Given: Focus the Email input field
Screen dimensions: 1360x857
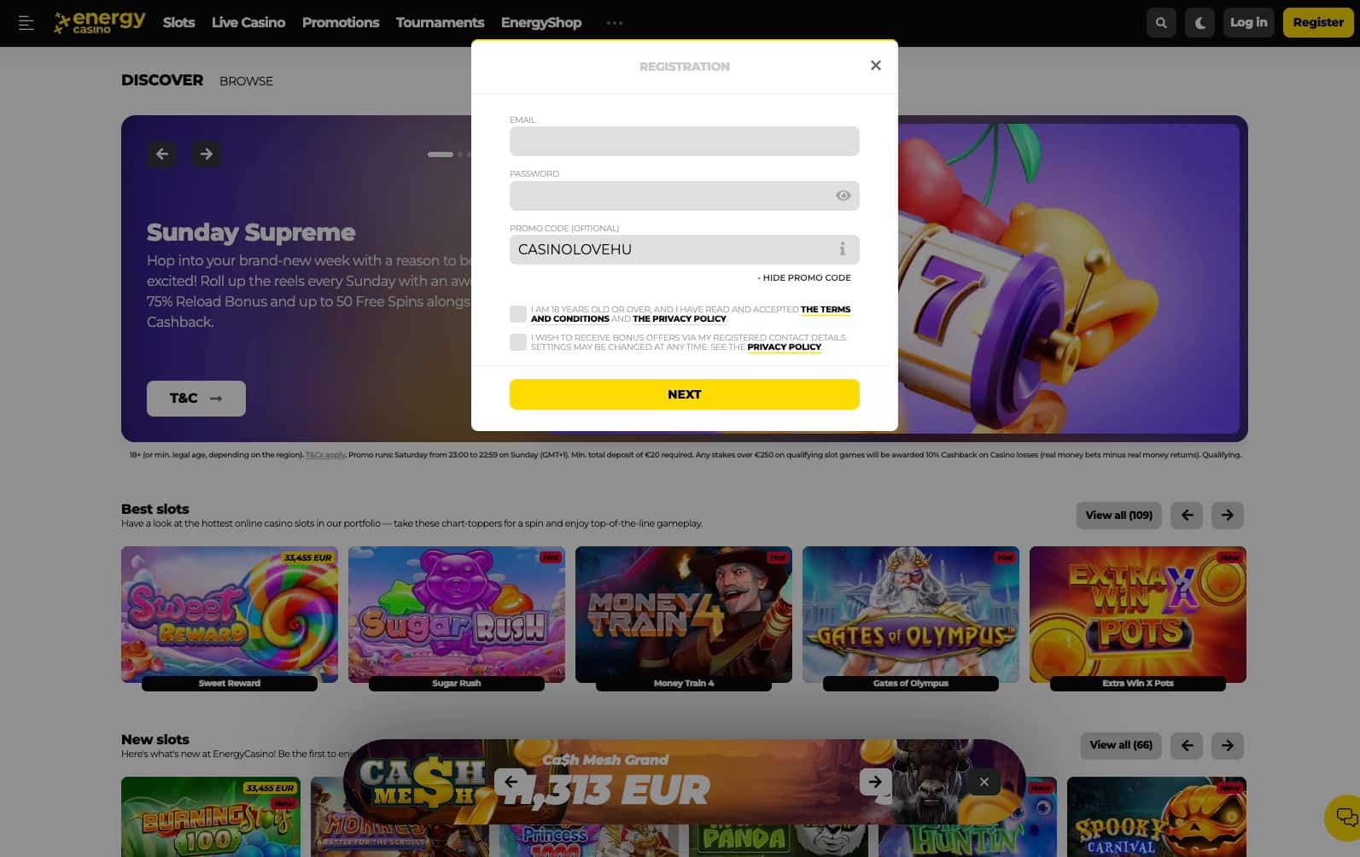Looking at the screenshot, I should point(685,141).
